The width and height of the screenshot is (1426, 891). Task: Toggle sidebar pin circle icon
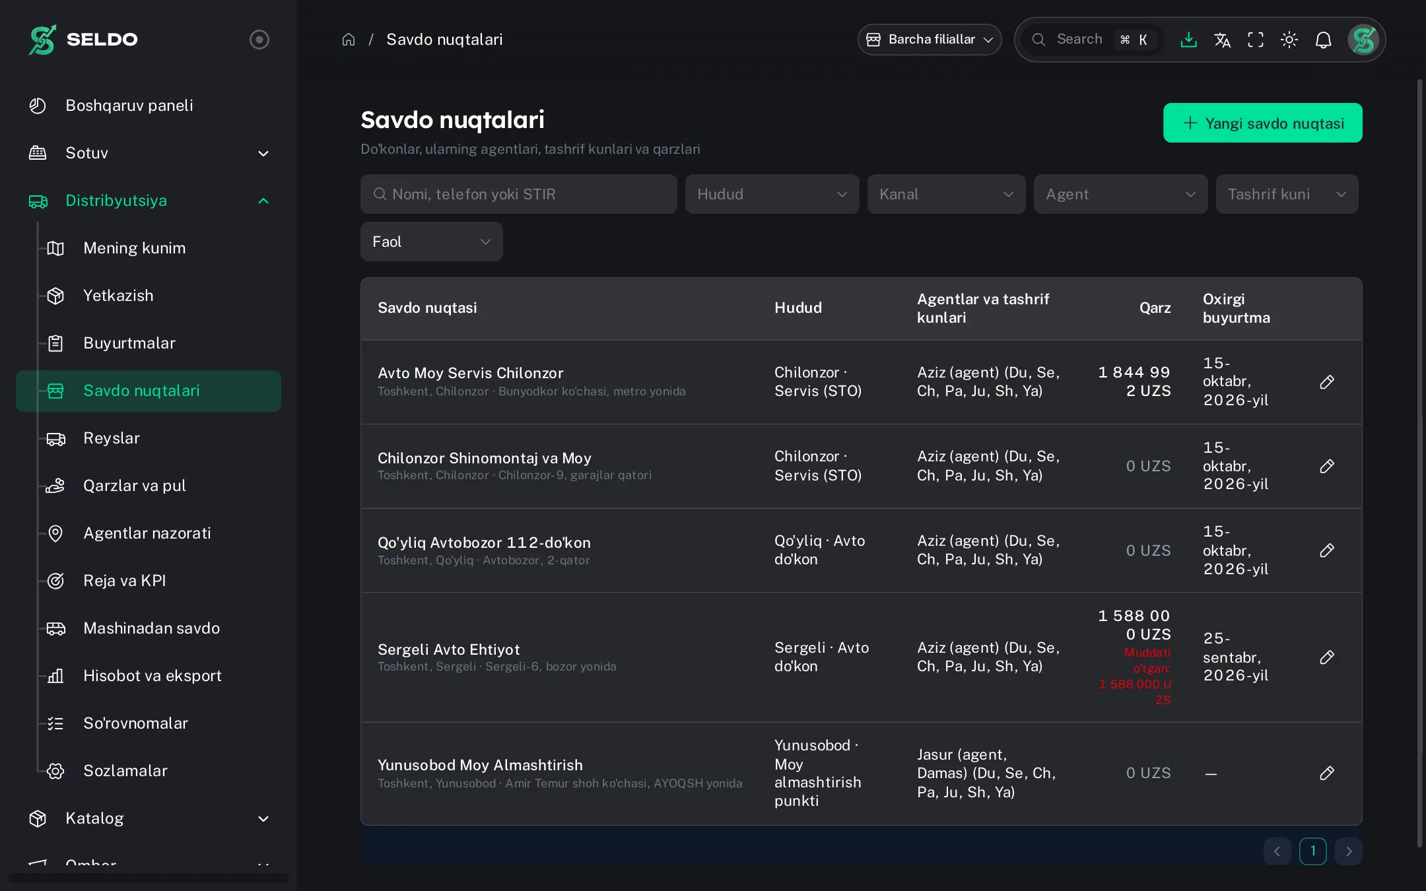pos(259,40)
